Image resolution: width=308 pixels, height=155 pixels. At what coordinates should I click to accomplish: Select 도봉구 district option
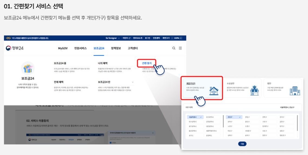[251, 126]
